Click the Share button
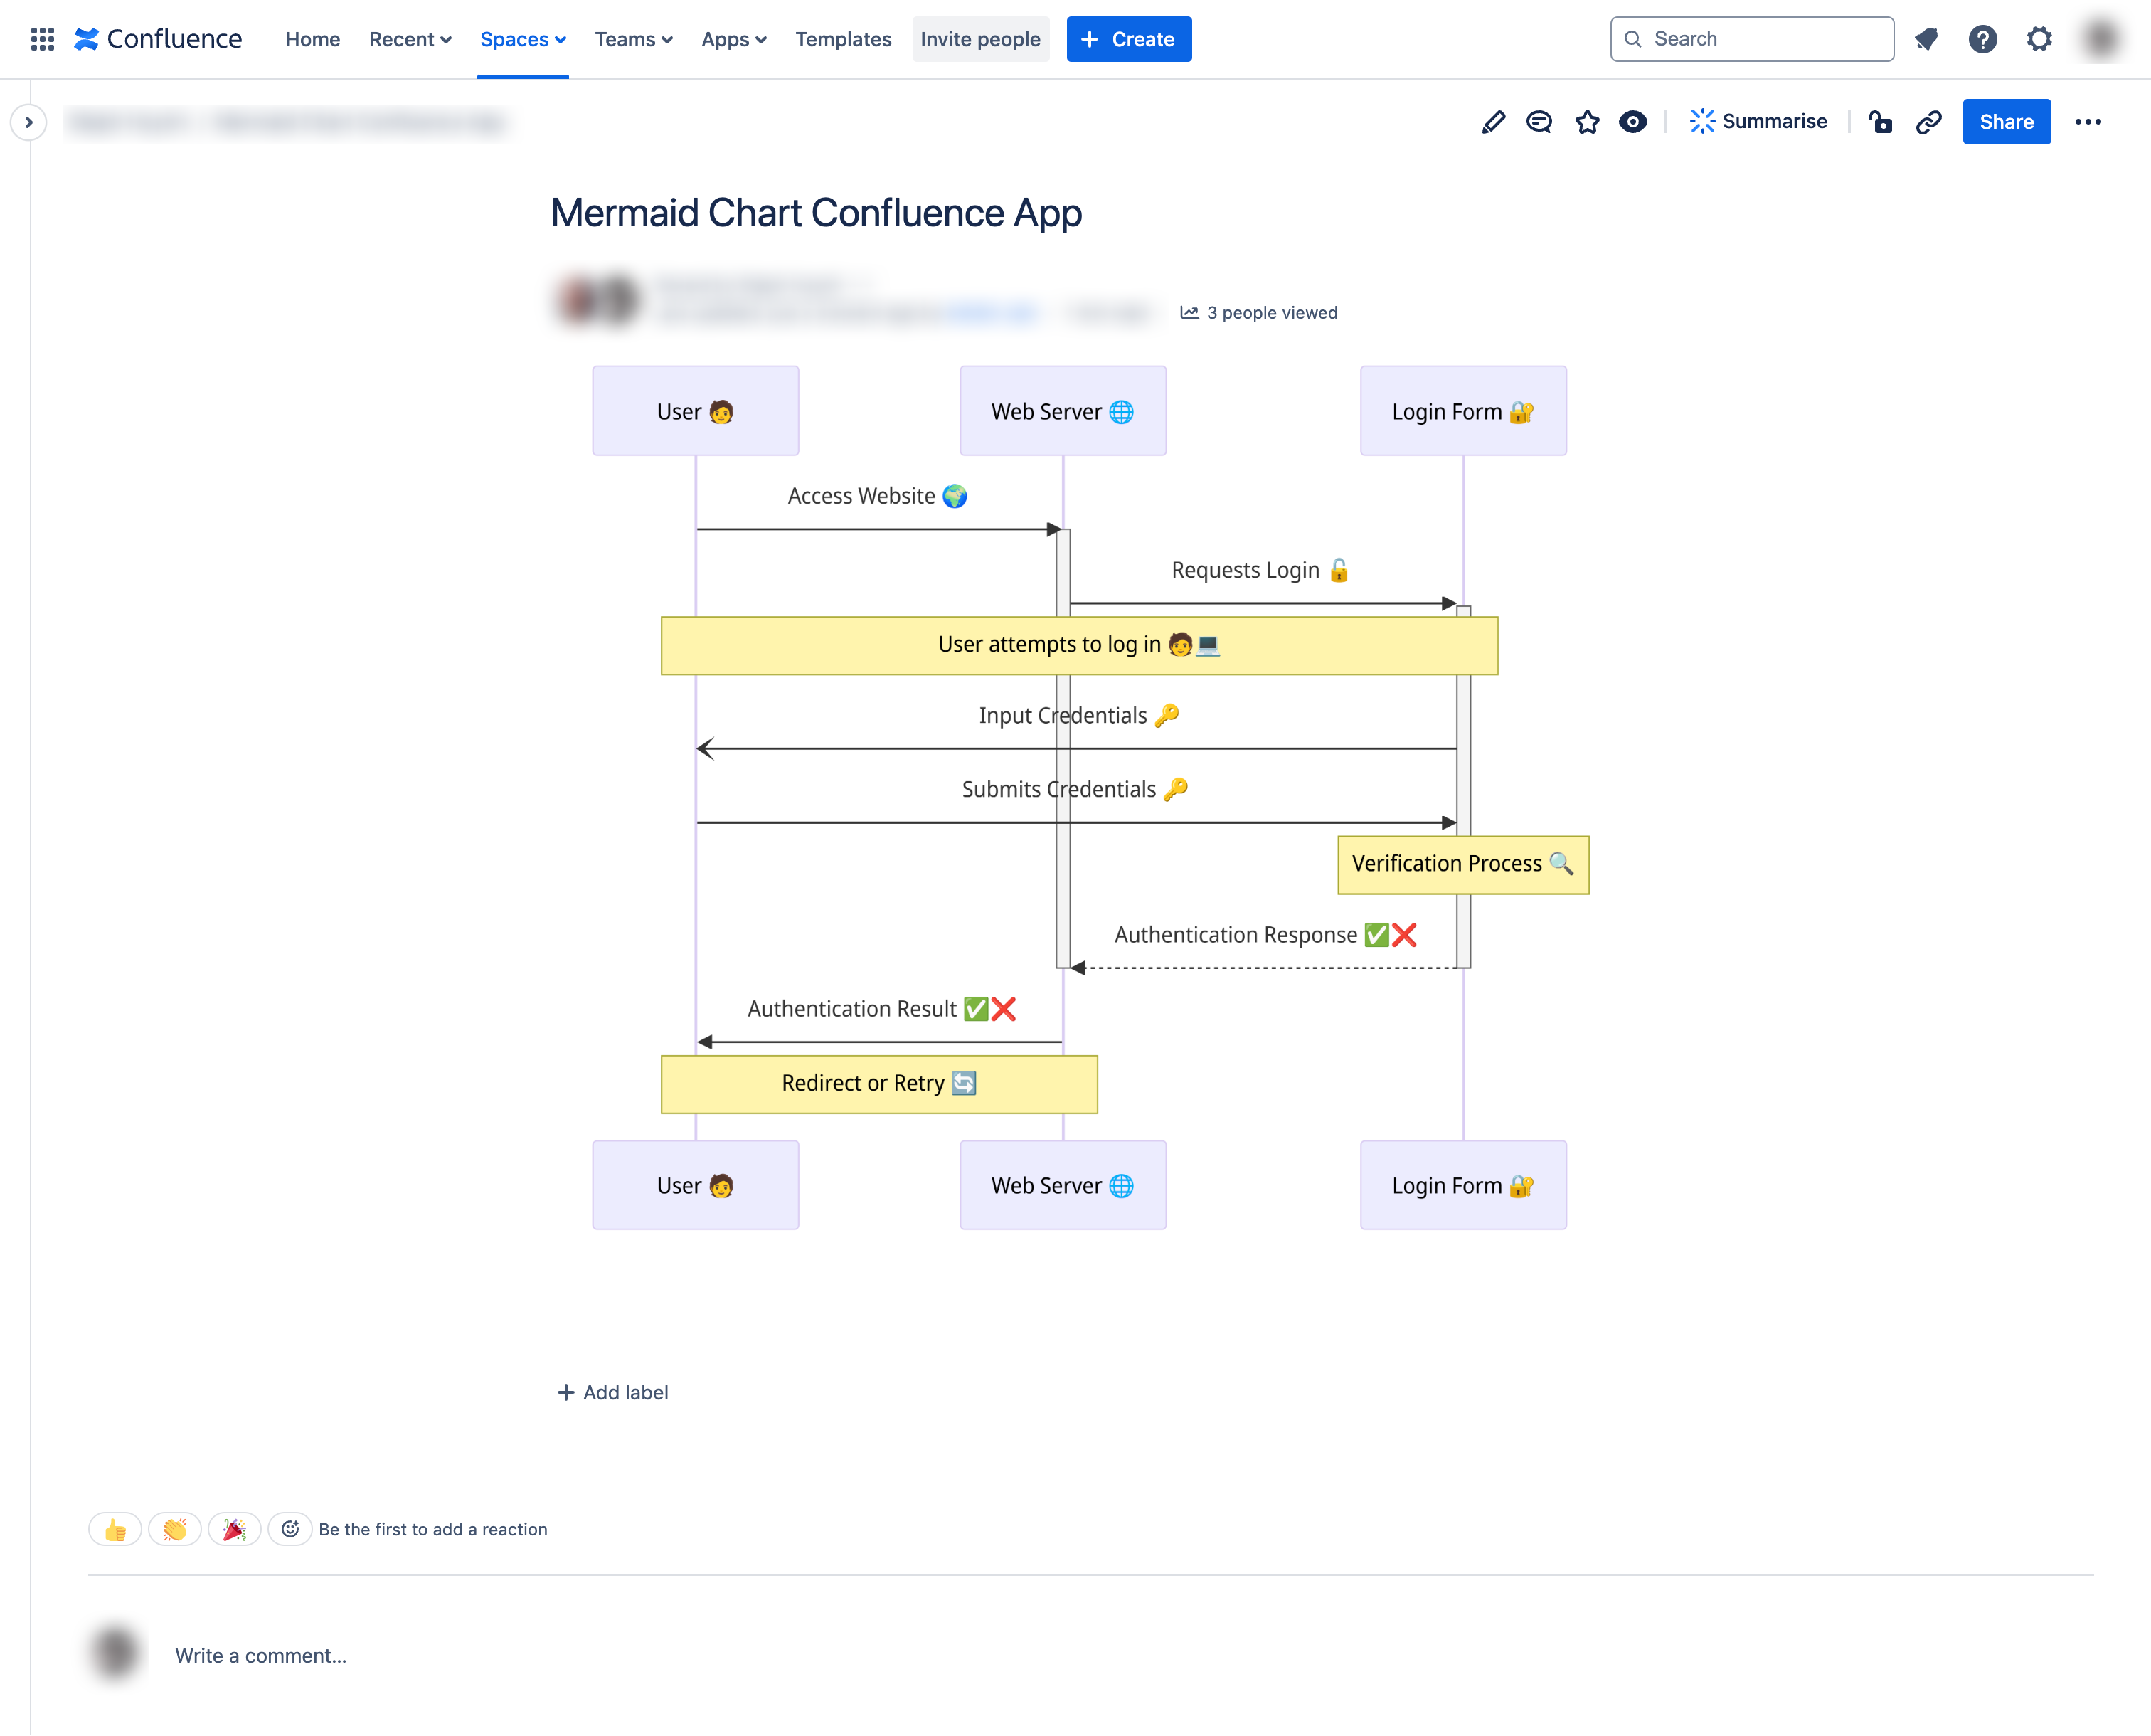 click(2006, 121)
